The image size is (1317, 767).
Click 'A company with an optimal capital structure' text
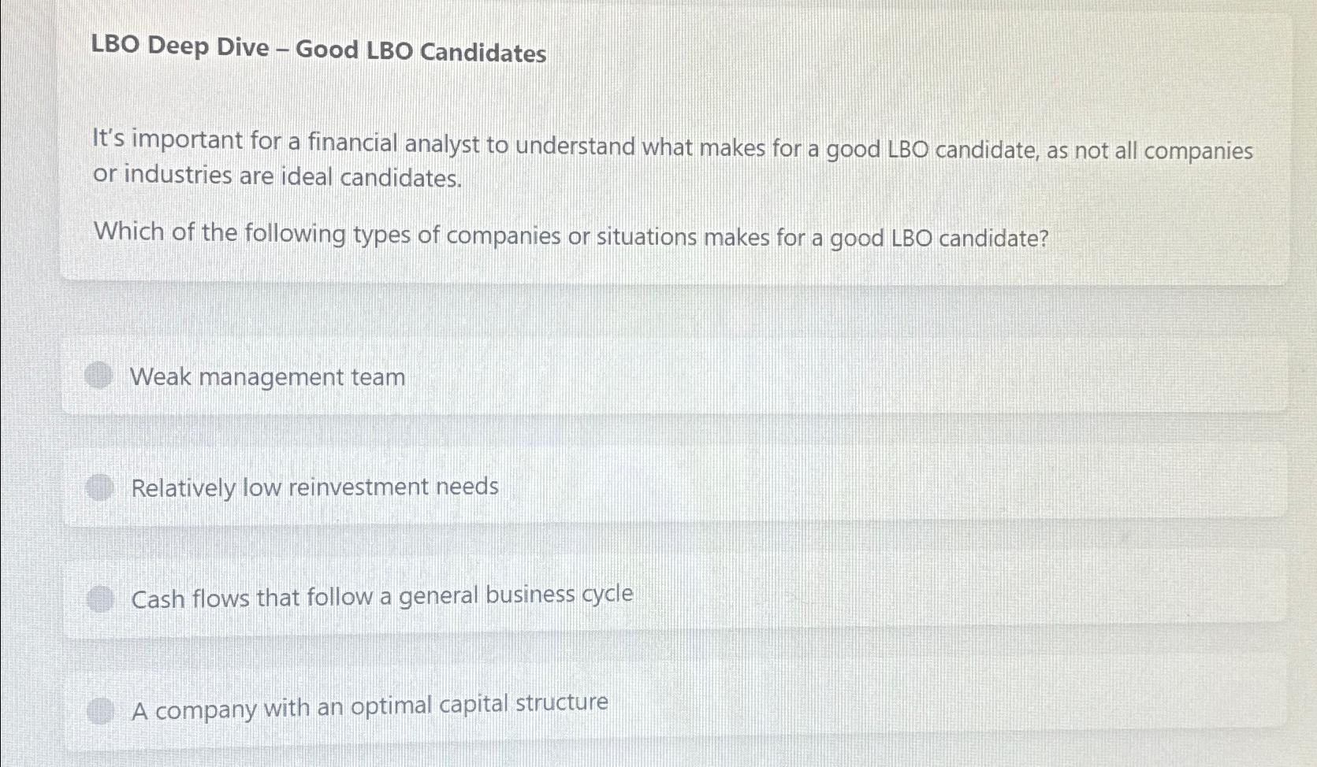pyautogui.click(x=370, y=707)
